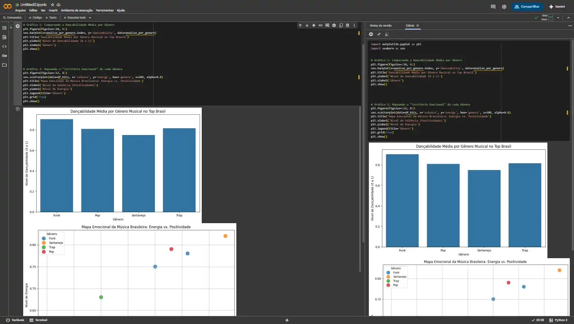The image size is (574, 324).
Task: Click the 20:28 execution status indicator
Action: click(x=537, y=320)
